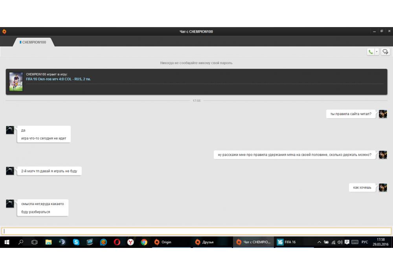The height and width of the screenshot is (275, 393).
Task: Open the call options dropdown arrow
Action: (376, 52)
